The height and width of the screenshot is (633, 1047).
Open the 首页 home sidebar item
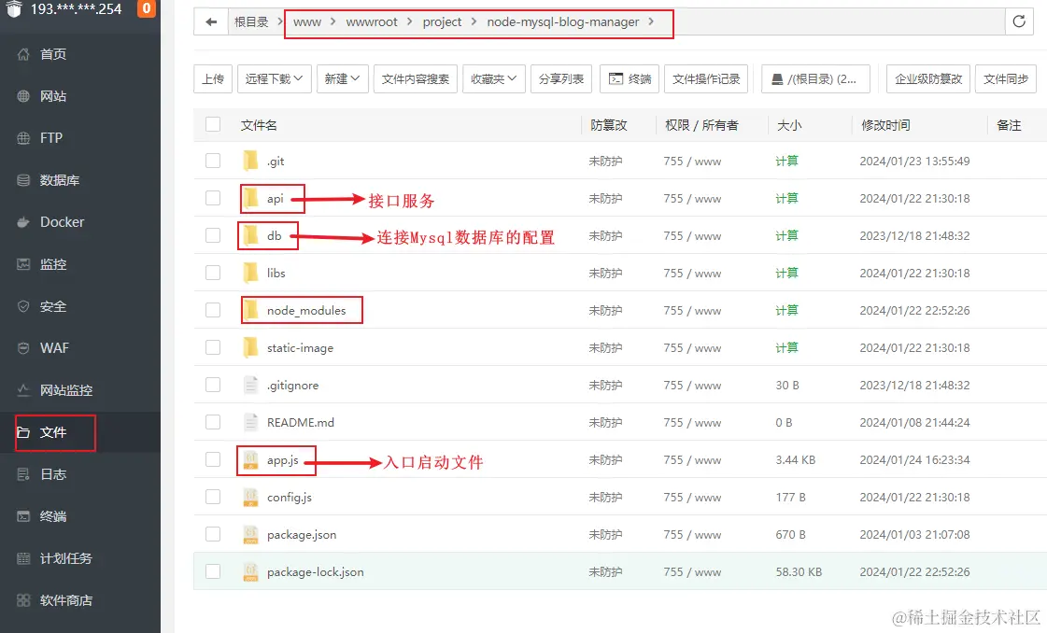(80, 54)
